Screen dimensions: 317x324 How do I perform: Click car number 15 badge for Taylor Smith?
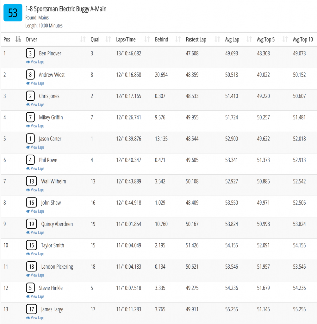tap(31, 245)
